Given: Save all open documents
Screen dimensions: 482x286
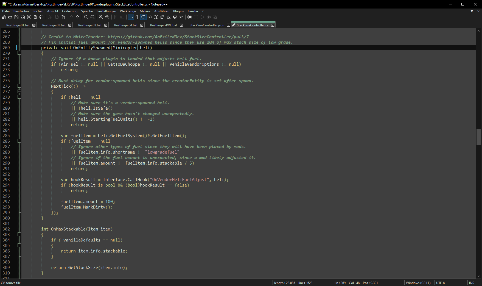Looking at the screenshot, I should (23, 17).
